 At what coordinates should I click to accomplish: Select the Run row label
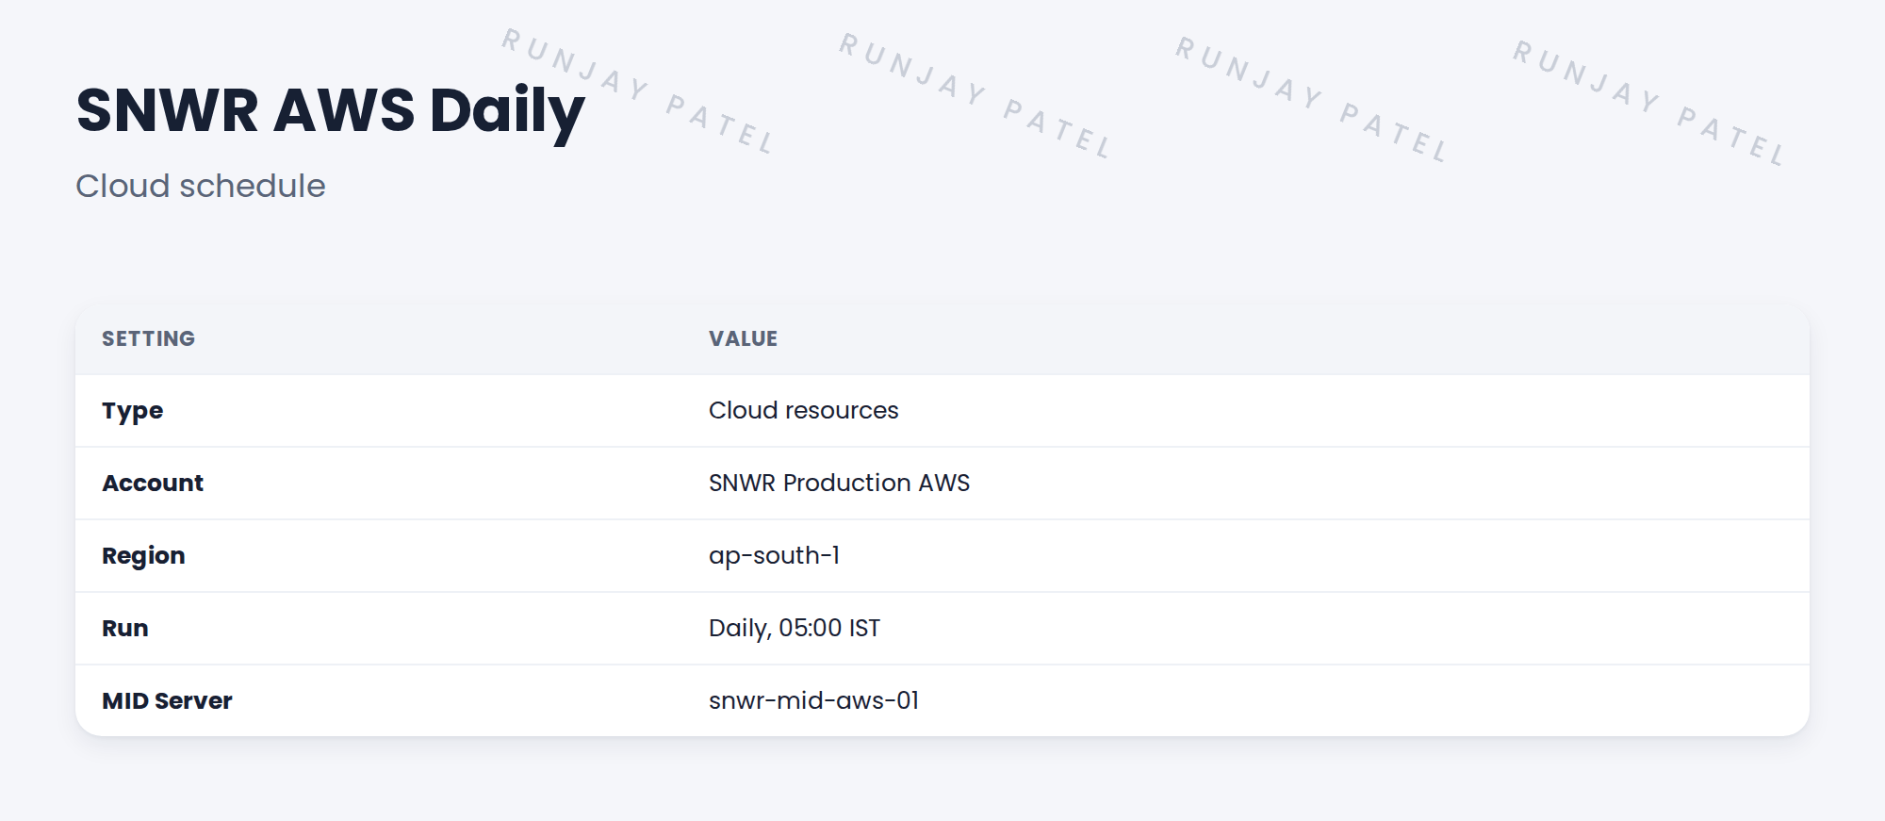coord(124,628)
